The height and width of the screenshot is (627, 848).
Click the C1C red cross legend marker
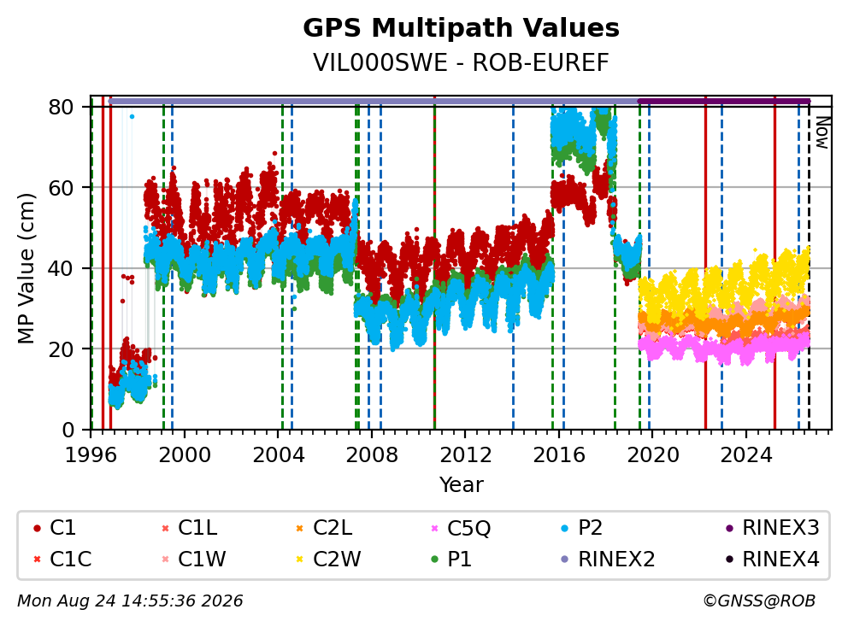point(37,560)
